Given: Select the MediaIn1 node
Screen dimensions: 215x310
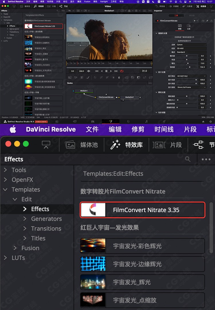Looking at the screenshot, I should (x=84, y=91).
